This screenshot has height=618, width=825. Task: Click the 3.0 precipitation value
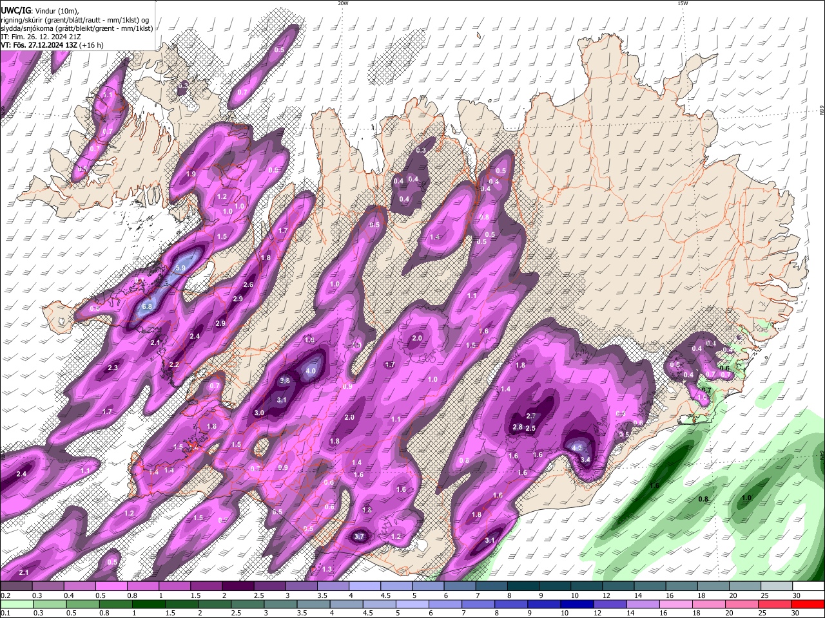(x=259, y=413)
